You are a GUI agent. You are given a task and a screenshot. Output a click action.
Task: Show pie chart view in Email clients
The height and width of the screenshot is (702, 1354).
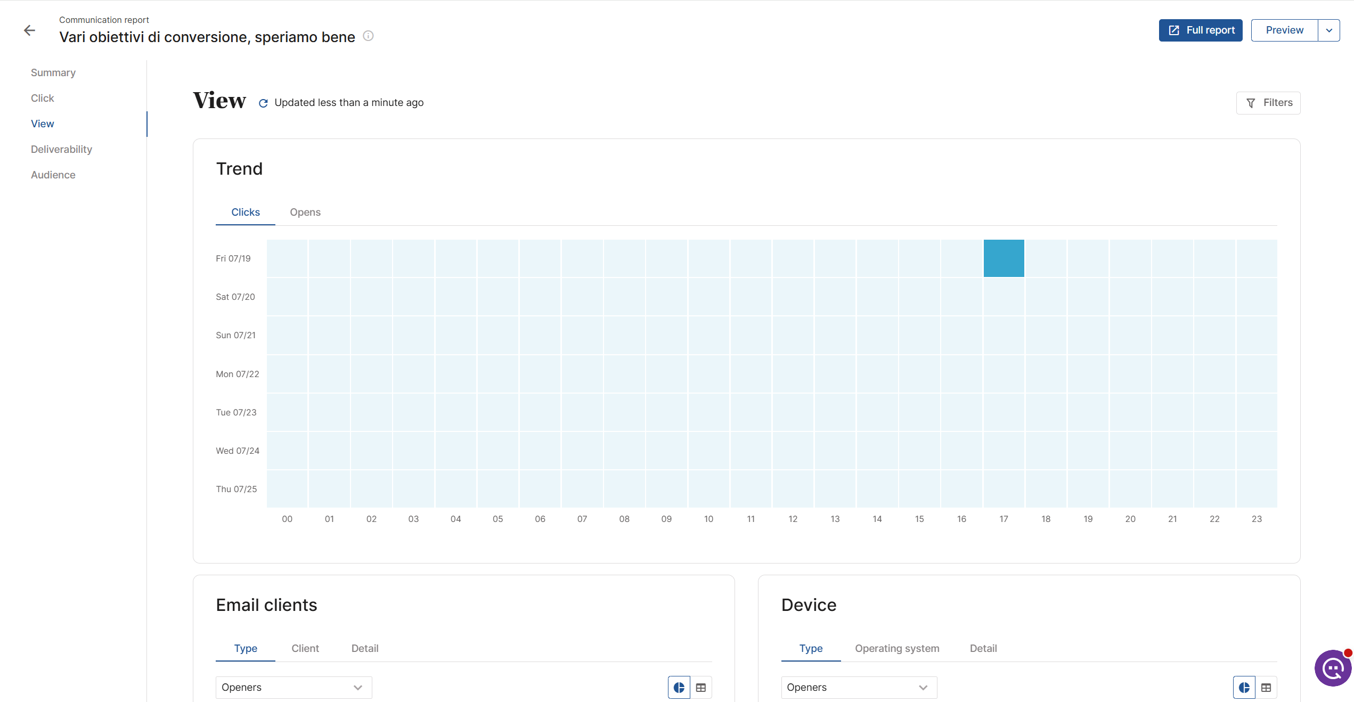[x=679, y=687]
